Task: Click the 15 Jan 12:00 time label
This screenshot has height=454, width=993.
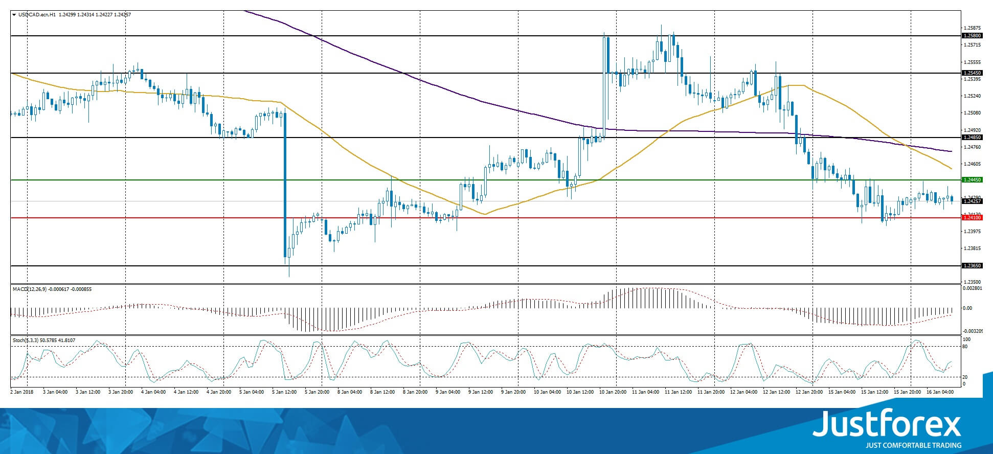Action: click(874, 392)
